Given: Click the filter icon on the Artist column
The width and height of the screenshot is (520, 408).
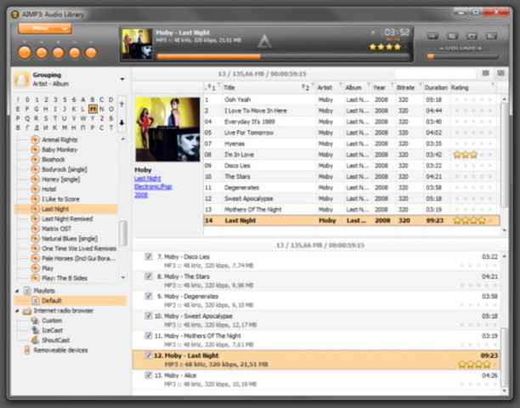Looking at the screenshot, I should pyautogui.click(x=341, y=85).
